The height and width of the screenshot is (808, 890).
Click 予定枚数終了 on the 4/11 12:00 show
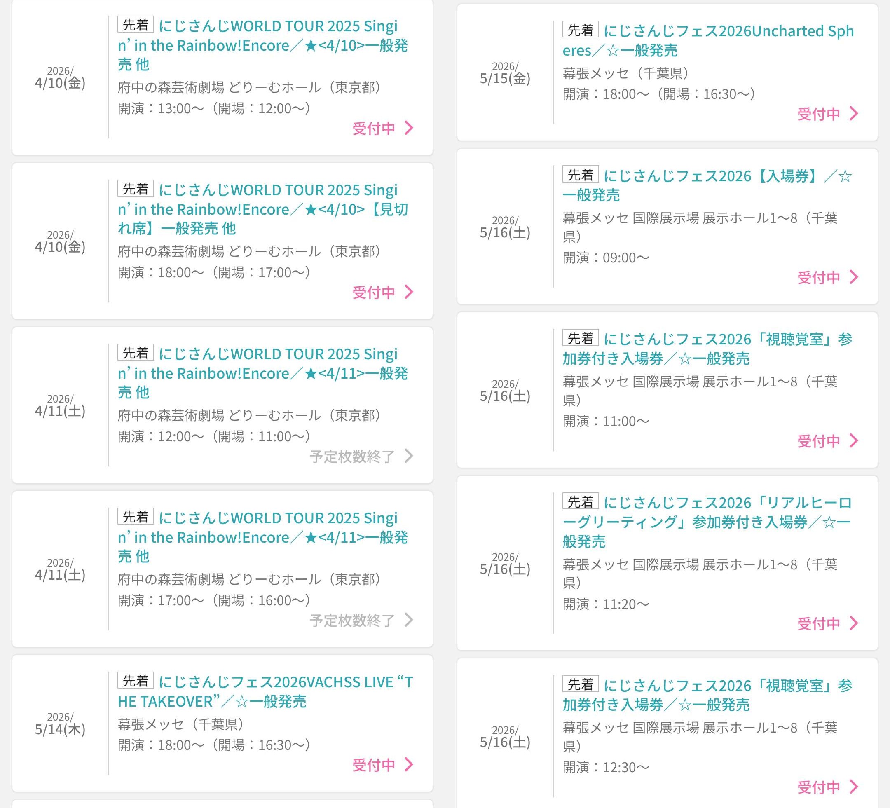click(352, 457)
